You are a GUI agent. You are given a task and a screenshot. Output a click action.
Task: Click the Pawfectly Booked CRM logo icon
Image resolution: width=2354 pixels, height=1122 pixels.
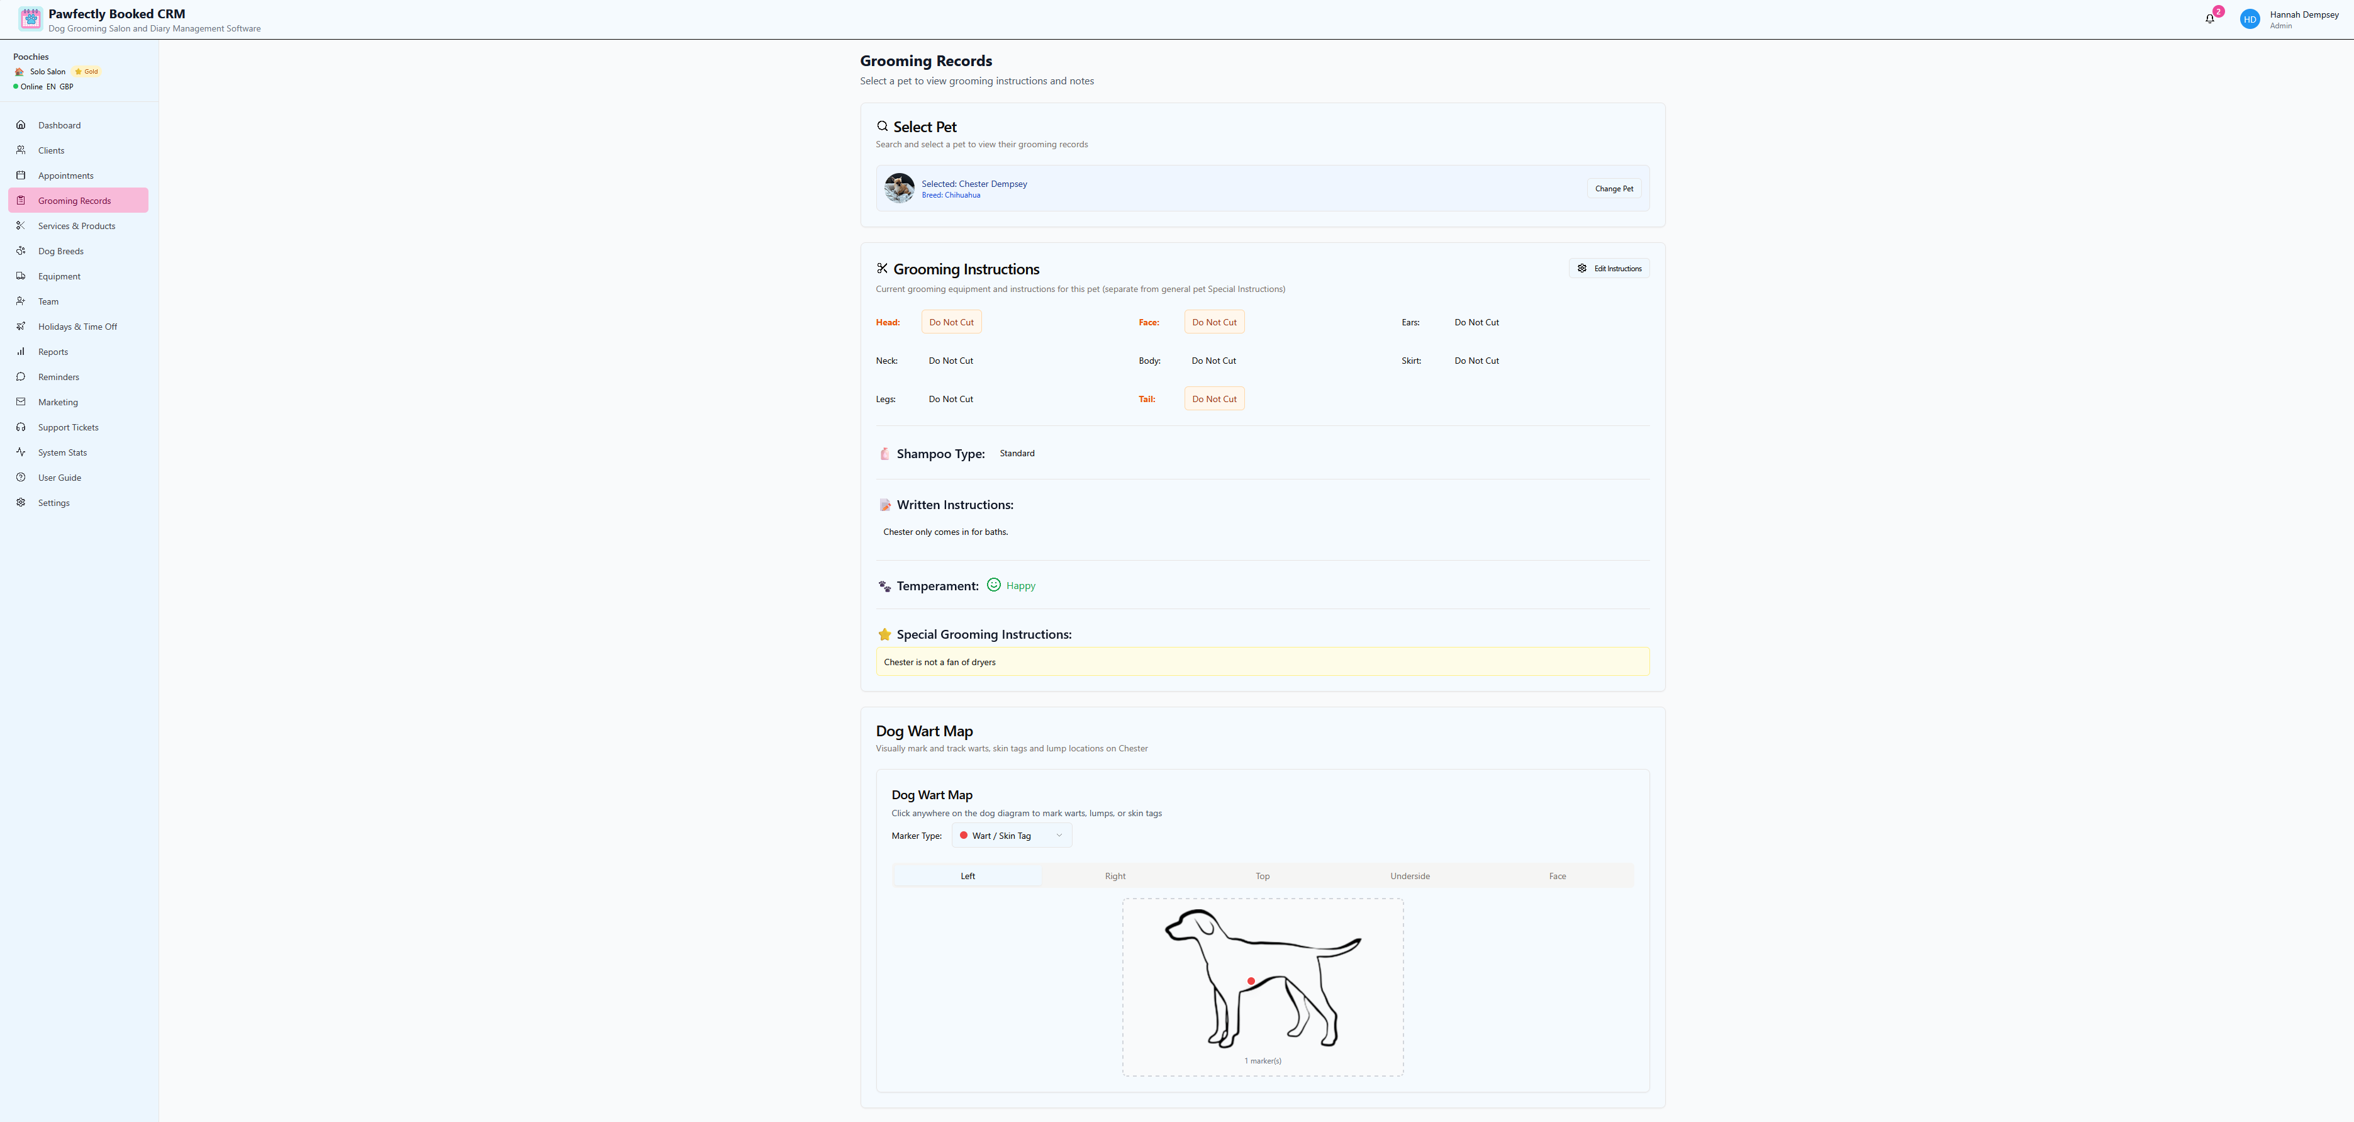(x=30, y=18)
